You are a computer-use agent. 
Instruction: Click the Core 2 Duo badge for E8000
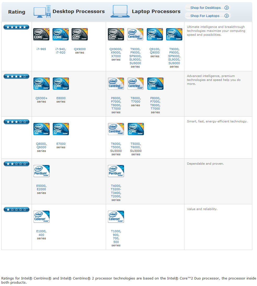(x=61, y=84)
